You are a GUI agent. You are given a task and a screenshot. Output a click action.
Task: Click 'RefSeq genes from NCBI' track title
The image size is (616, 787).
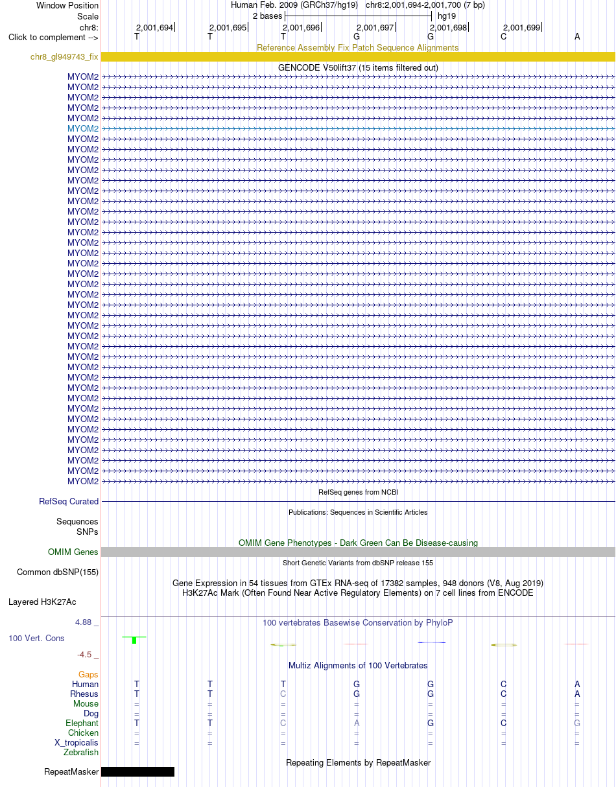click(x=358, y=492)
